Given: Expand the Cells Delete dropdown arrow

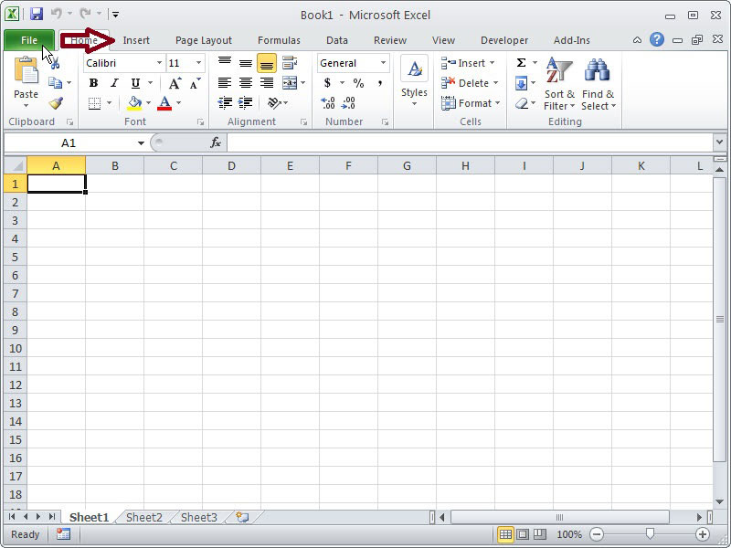Looking at the screenshot, I should [x=495, y=83].
